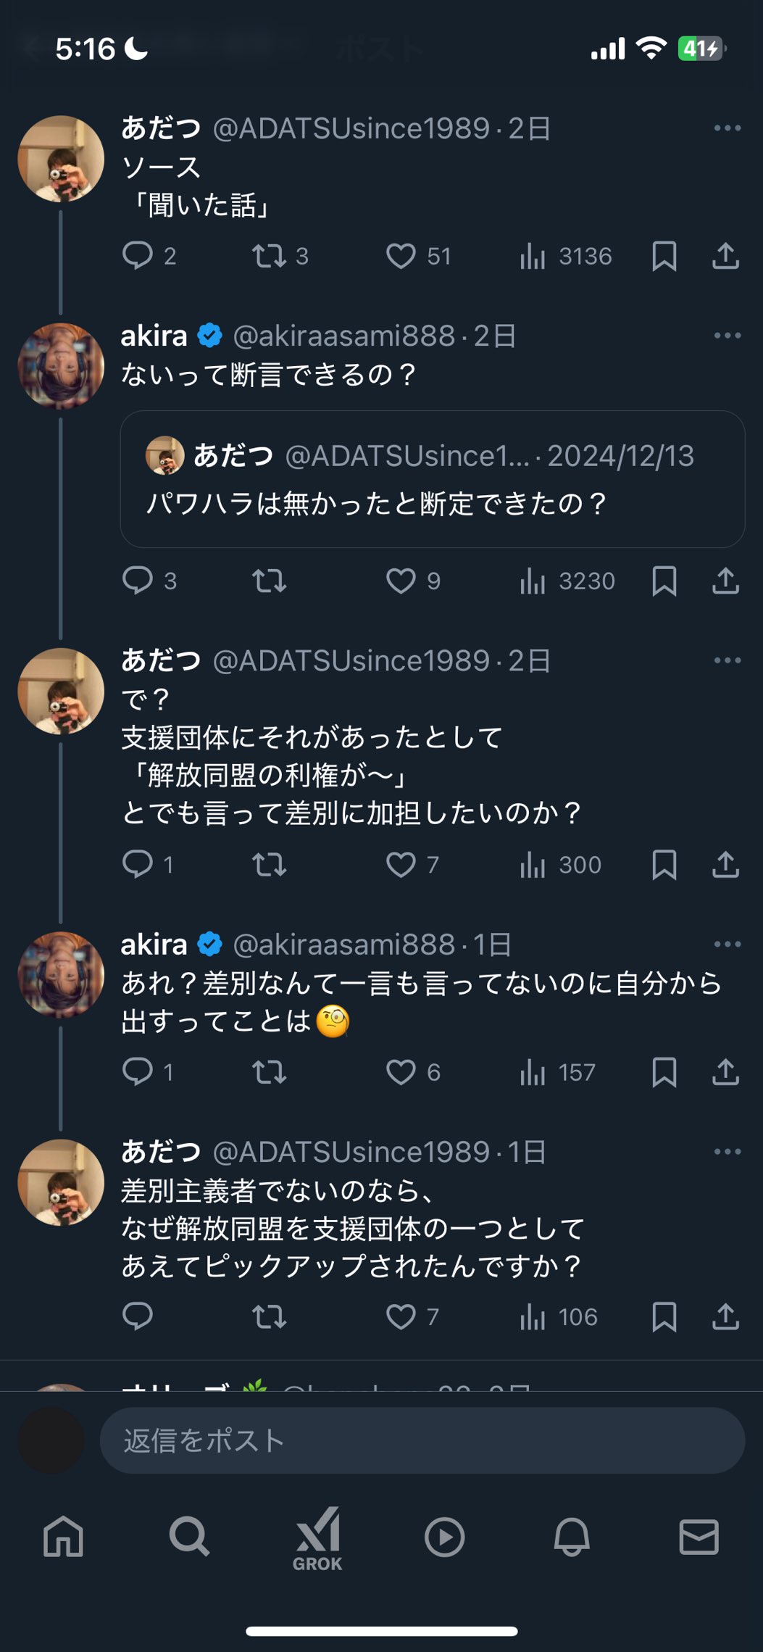Like the akira post with 6 likes
Screen dimensions: 763x1652
401,1072
